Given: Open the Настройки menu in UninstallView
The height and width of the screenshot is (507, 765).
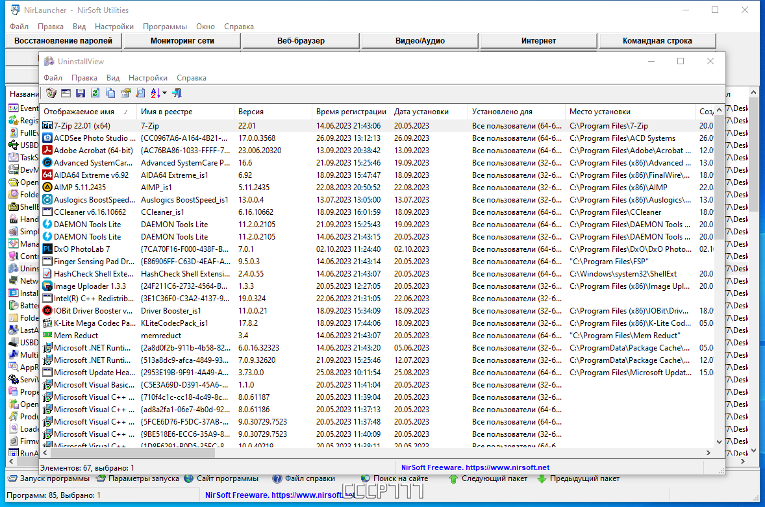Looking at the screenshot, I should (x=148, y=78).
